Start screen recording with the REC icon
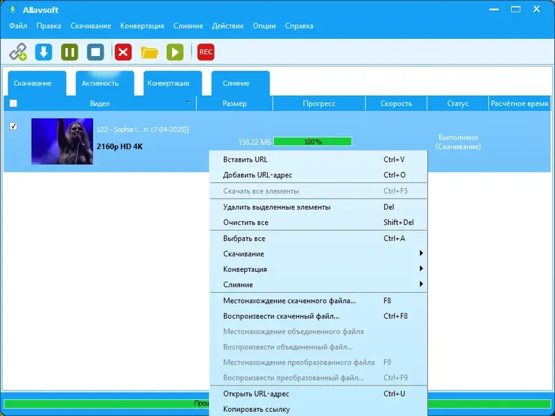The height and width of the screenshot is (416, 555). coord(205,51)
